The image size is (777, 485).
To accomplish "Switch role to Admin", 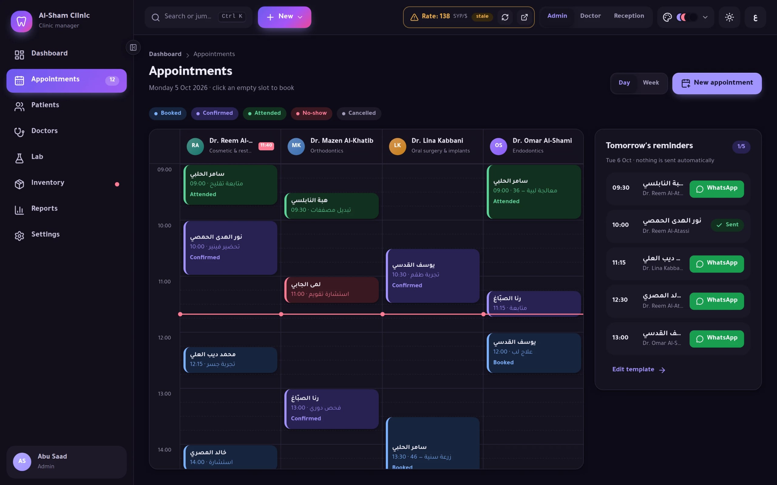I will coord(557,16).
